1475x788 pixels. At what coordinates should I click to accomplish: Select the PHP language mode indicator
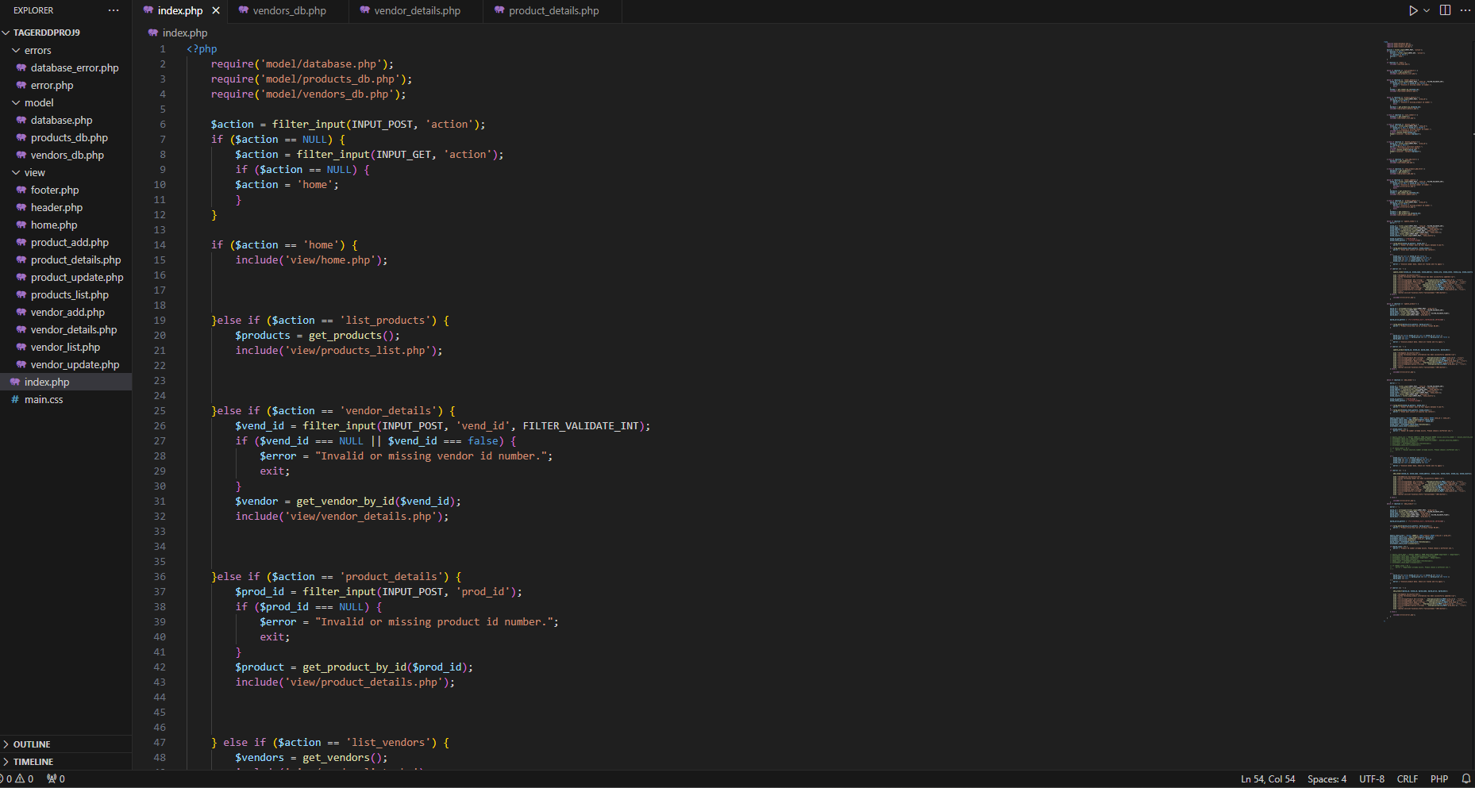[1438, 778]
